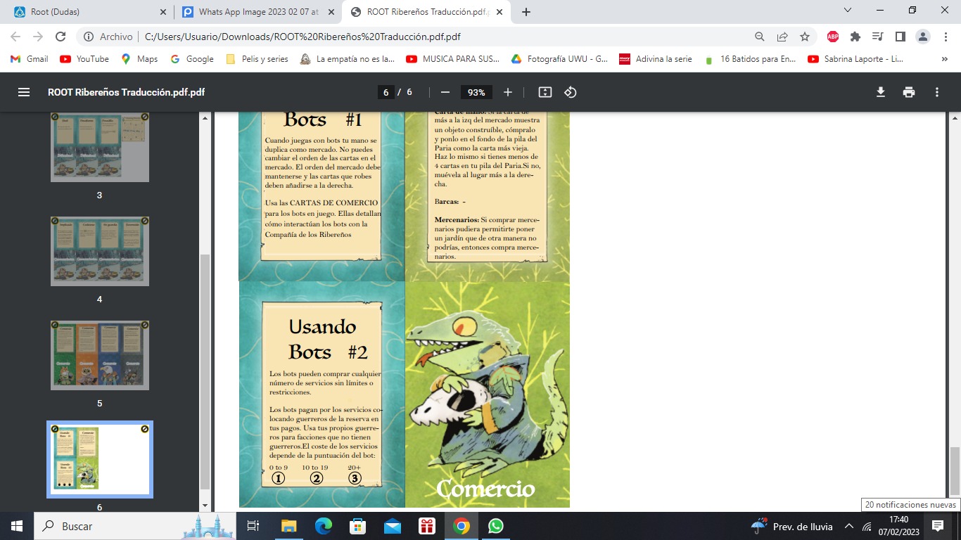Close the ROOT Ribereños Traducción tab
The image size is (961, 540).
pyautogui.click(x=499, y=12)
